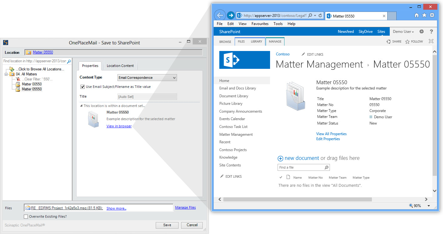Screen dimensions: 443x234
Task: Click the Matter 05550 document set image
Action: point(296,96)
